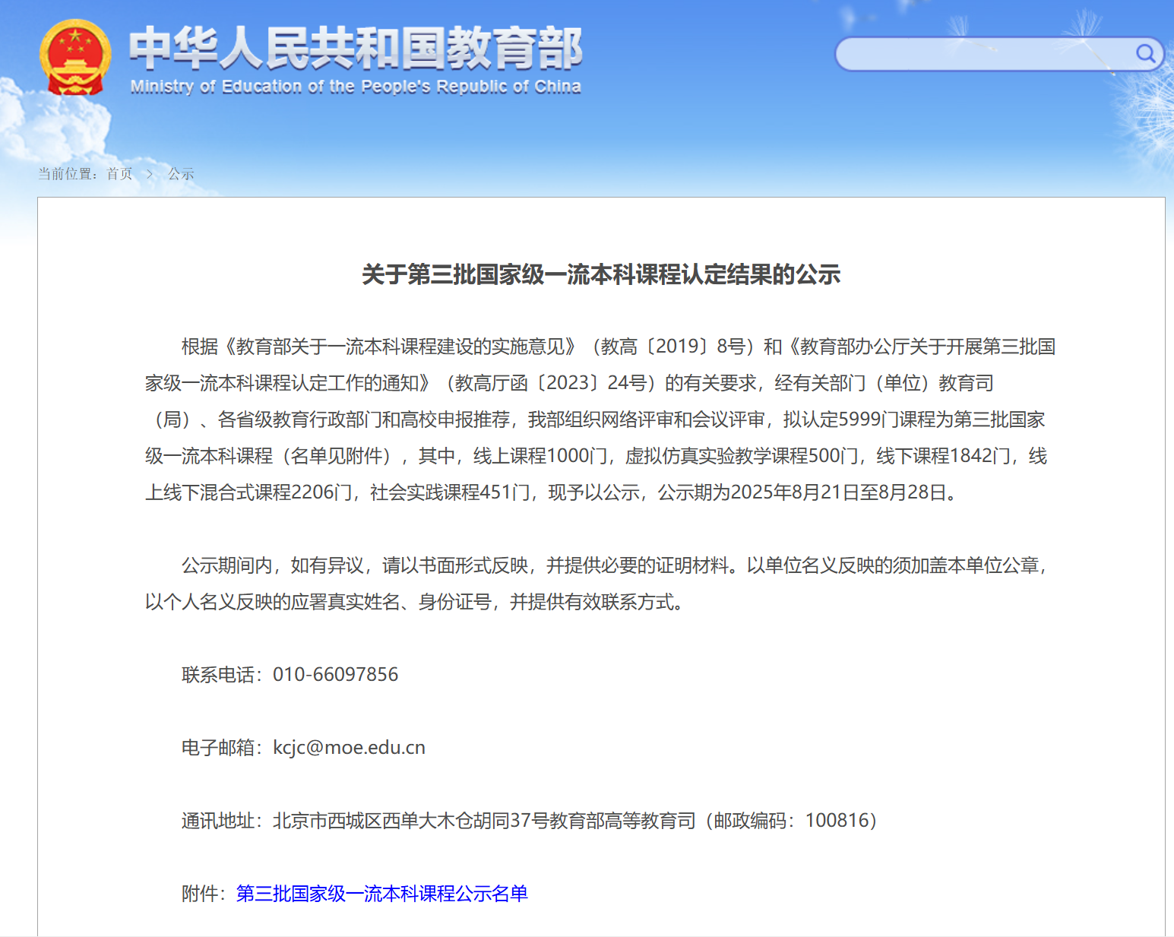Click the breadcrumb arrow separator

click(x=150, y=174)
